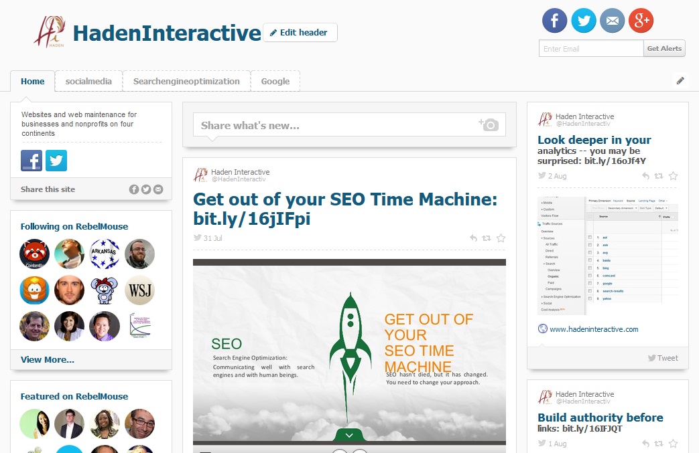Click the 1 Aug tweet date
Screen dimensions: 699x453
(x=557, y=444)
